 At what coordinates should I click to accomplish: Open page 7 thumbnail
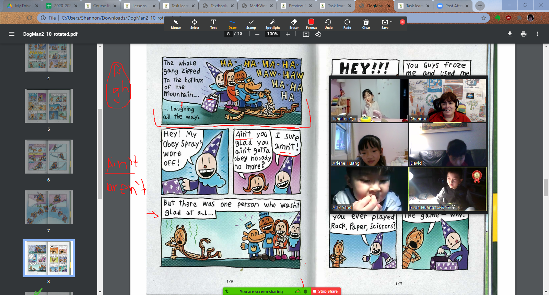pos(49,207)
